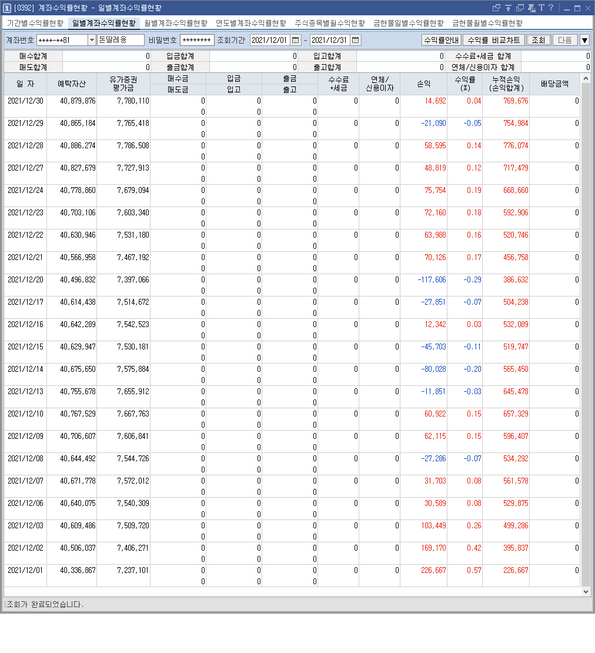
Task: Click the 배당금액 column header
Action: coord(554,84)
